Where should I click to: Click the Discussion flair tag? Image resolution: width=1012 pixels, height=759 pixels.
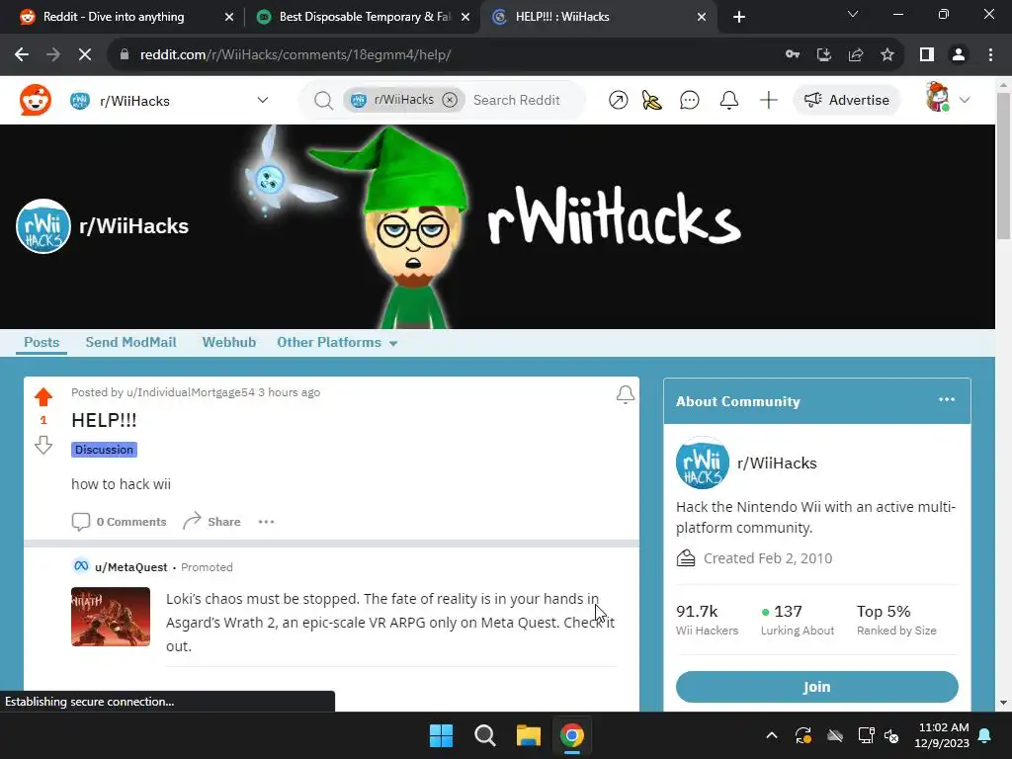pos(104,450)
